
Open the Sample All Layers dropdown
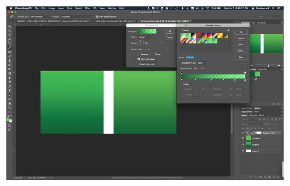tap(77, 17)
